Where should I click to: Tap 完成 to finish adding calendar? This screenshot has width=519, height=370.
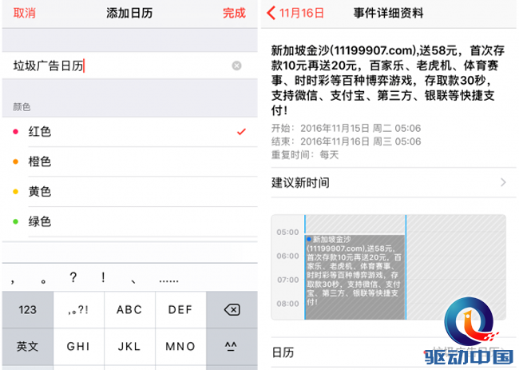click(234, 14)
